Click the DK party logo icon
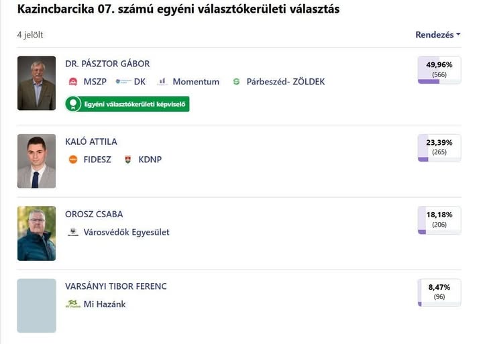The image size is (483, 344). click(x=123, y=82)
